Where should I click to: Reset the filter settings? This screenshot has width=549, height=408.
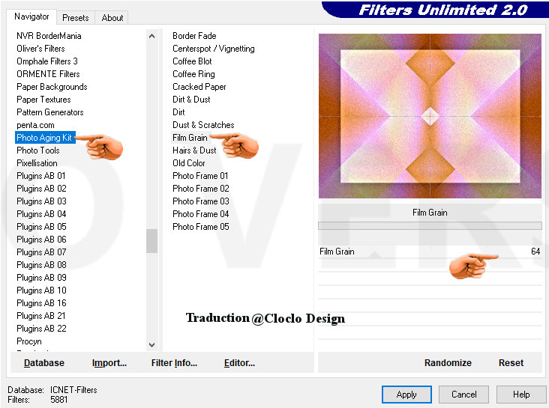coord(511,363)
